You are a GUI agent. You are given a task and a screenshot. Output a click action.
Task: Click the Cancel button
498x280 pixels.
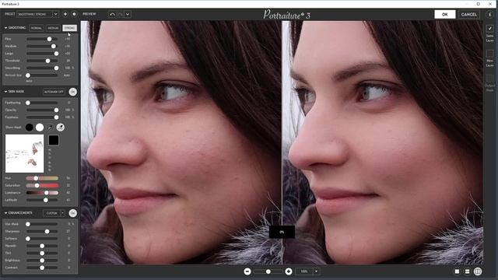(468, 14)
